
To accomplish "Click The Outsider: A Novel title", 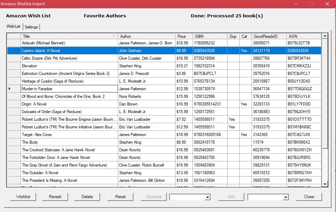I will (69, 173).
